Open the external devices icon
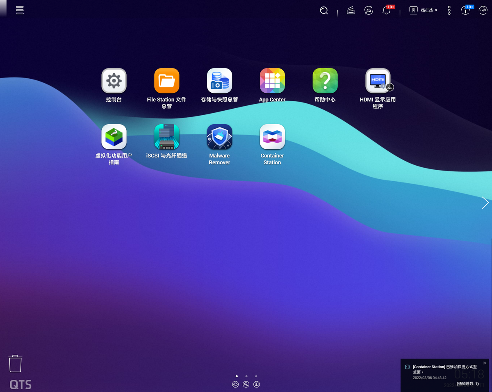 point(369,11)
